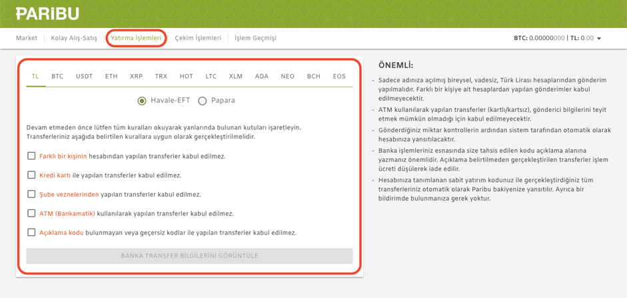Switch to the TRX tab
The width and height of the screenshot is (627, 298).
pyautogui.click(x=161, y=77)
